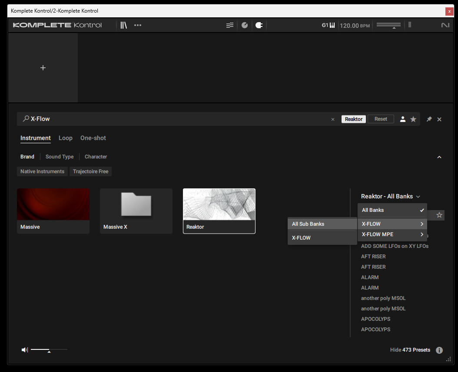Select the first ALARM preset
The image size is (458, 372).
pos(370,277)
